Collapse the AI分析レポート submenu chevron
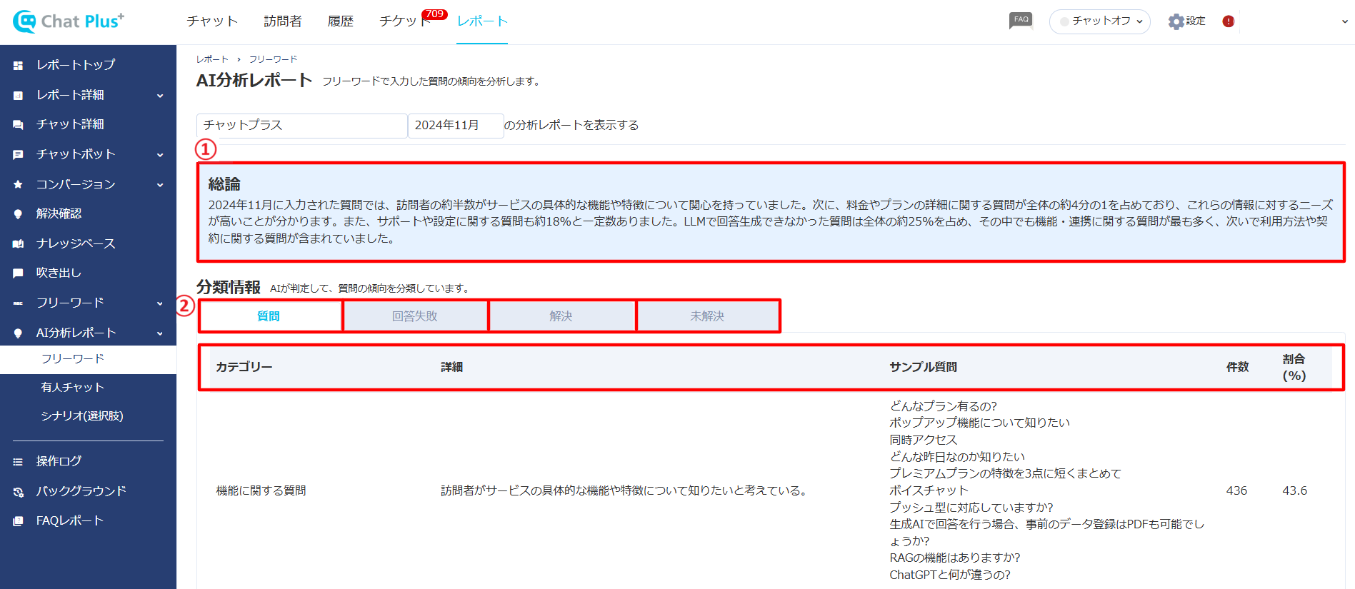Viewport: 1355px width, 589px height. [x=160, y=333]
